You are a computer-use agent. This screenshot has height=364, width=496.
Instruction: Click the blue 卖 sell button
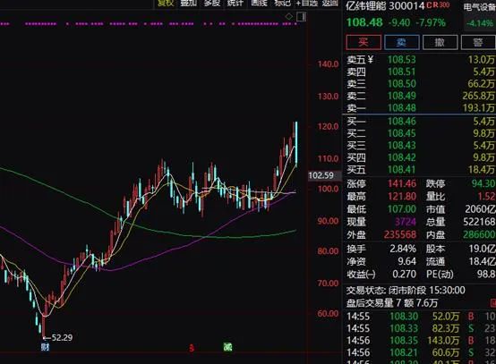pos(402,42)
